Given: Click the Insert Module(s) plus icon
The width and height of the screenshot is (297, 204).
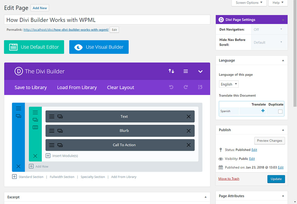Looking at the screenshot, I should pos(48,156).
